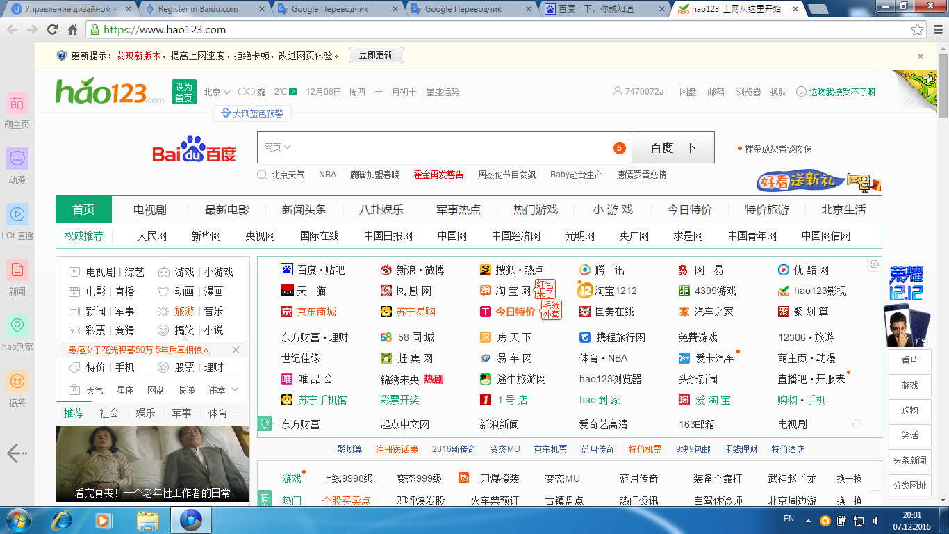The height and width of the screenshot is (534, 949).
Task: Click 百度一下 search button
Action: [x=673, y=148]
